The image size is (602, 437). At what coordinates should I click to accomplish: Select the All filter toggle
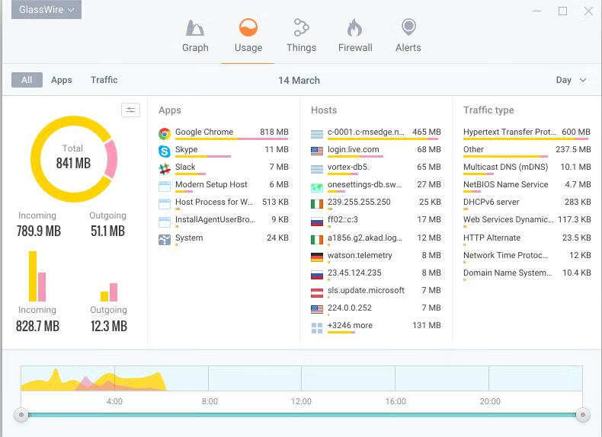coord(27,80)
